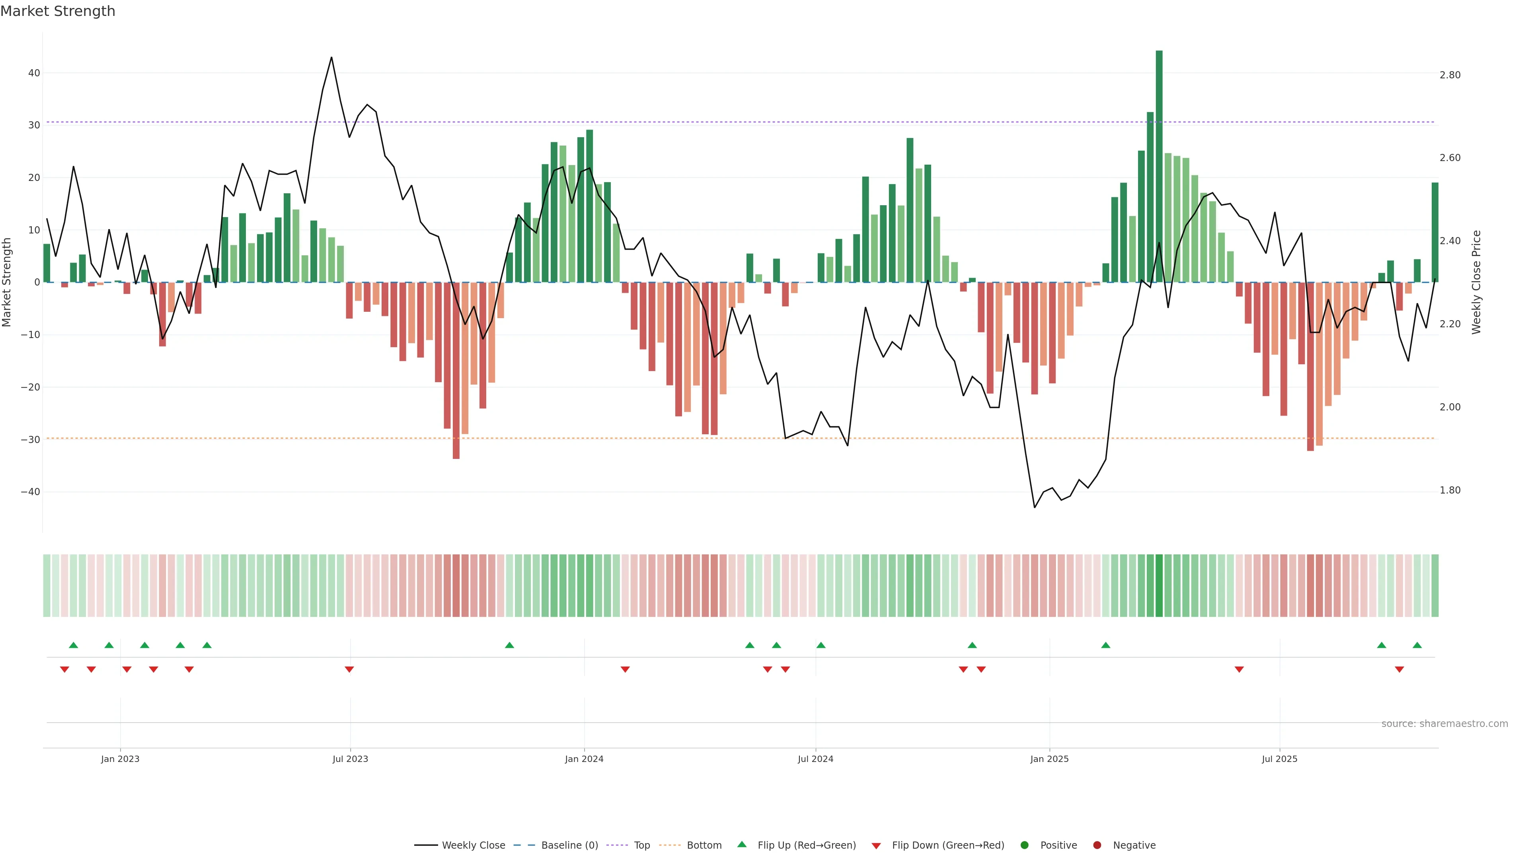Click the Jul 2025 x-axis label
The width and height of the screenshot is (1528, 859).
tap(1279, 759)
